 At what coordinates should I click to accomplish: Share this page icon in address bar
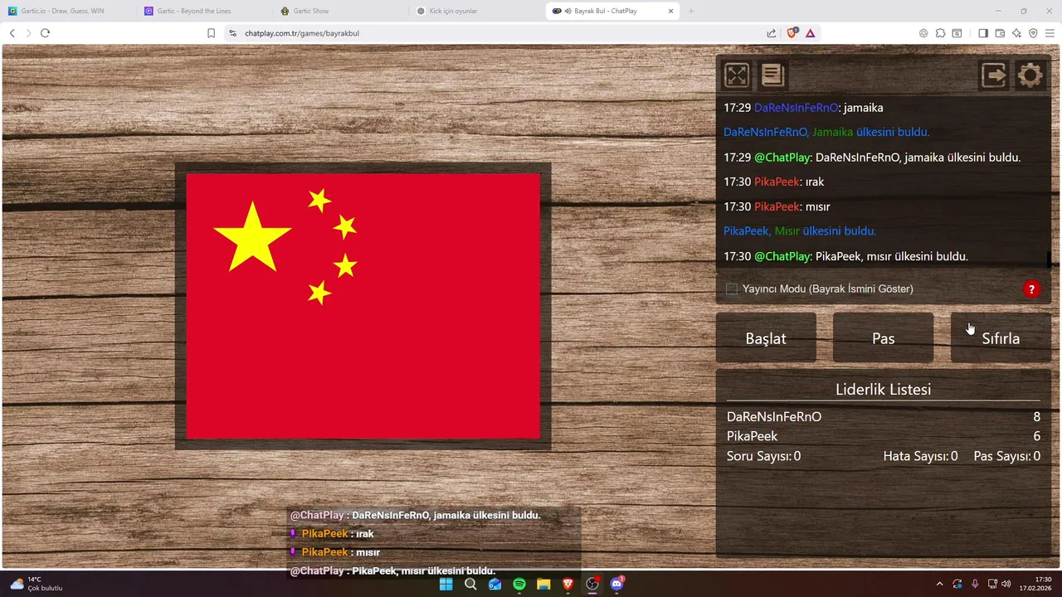click(772, 33)
